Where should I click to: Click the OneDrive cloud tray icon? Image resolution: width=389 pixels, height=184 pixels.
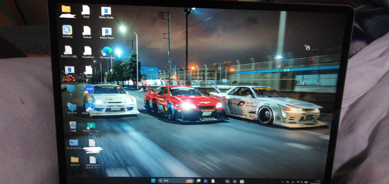[288, 182]
